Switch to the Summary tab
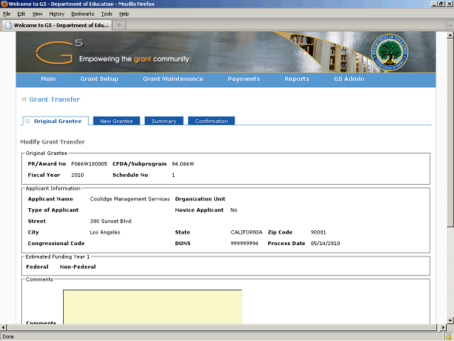Screen dimensions: 454x341 pos(164,121)
